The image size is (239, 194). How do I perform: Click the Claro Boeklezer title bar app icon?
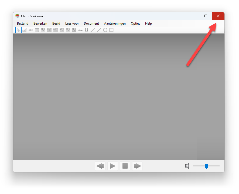[x=17, y=16]
